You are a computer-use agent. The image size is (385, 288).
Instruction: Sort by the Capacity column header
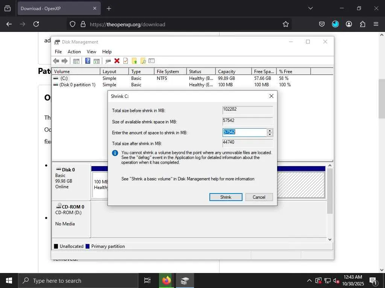[x=233, y=72]
